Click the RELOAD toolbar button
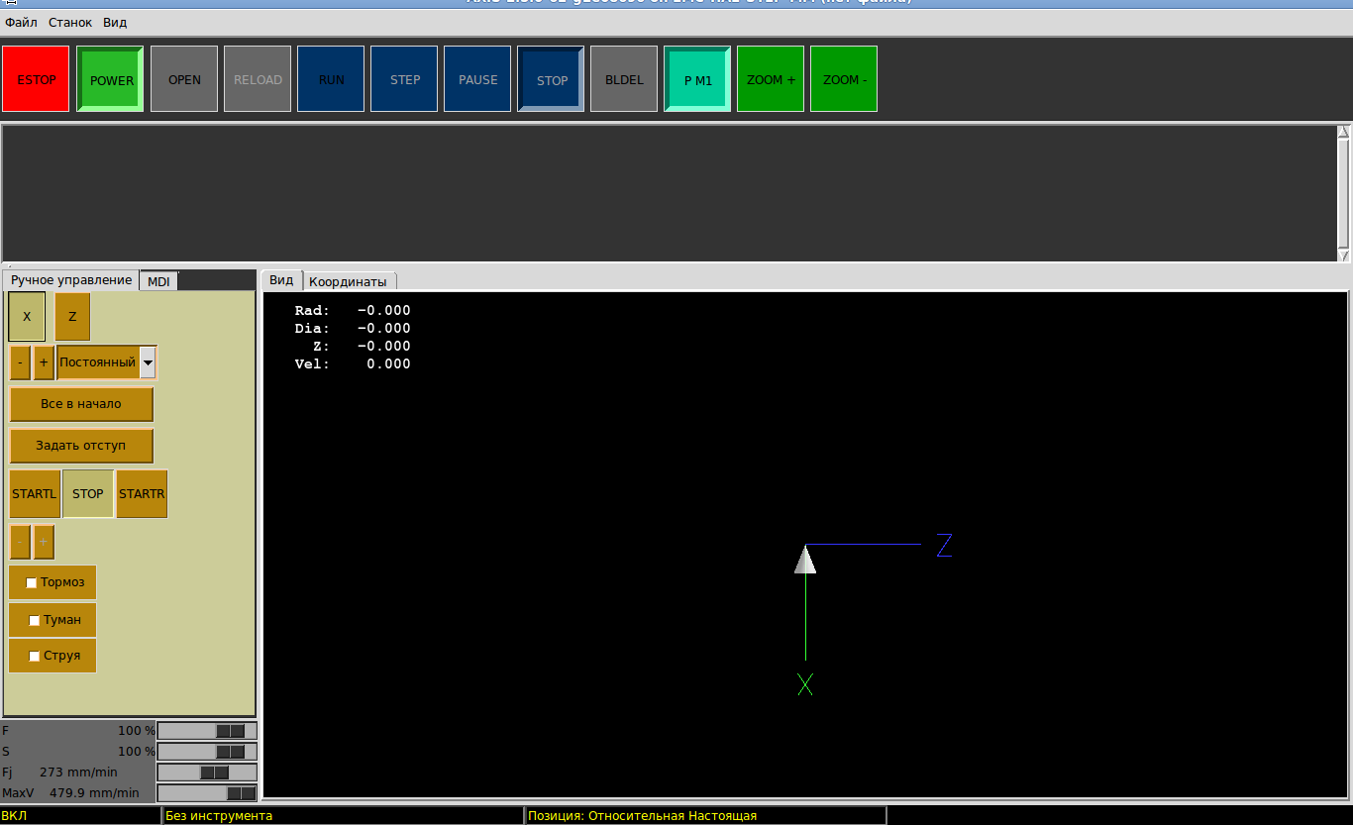 coord(258,79)
